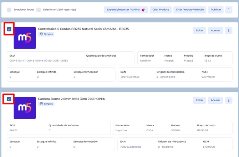Click the Criar Produto button
239x157 pixels.
point(160,10)
